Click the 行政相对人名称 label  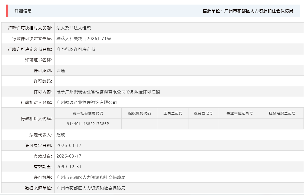(x=37, y=102)
